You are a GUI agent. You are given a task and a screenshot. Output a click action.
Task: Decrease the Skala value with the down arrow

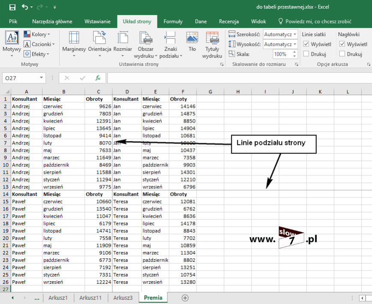[x=294, y=56]
